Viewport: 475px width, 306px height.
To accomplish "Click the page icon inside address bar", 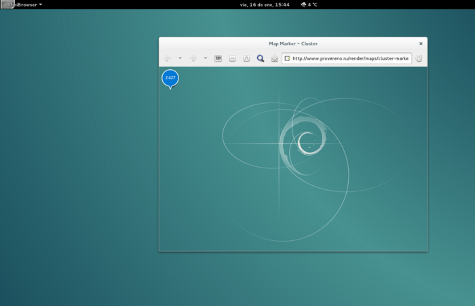I will pyautogui.click(x=288, y=58).
